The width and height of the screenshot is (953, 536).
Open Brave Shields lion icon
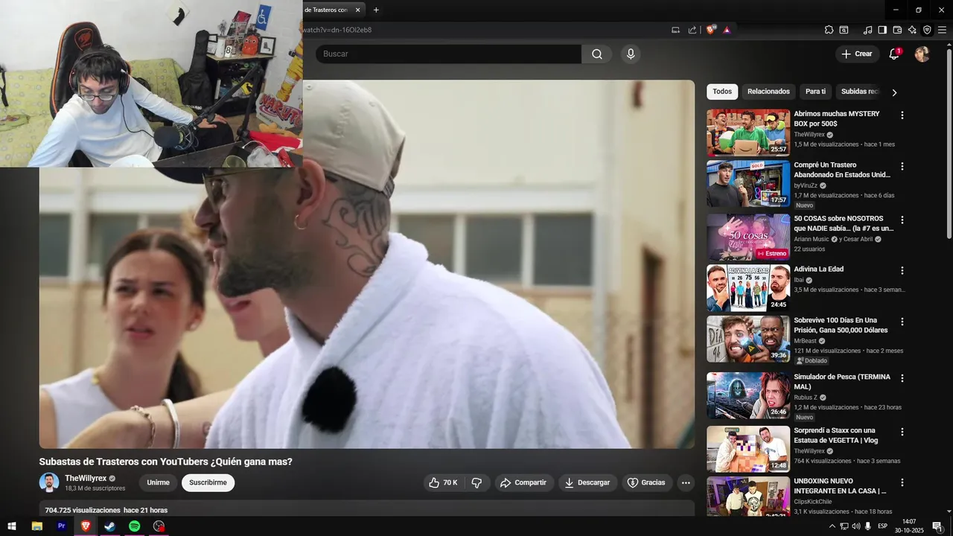(711, 30)
